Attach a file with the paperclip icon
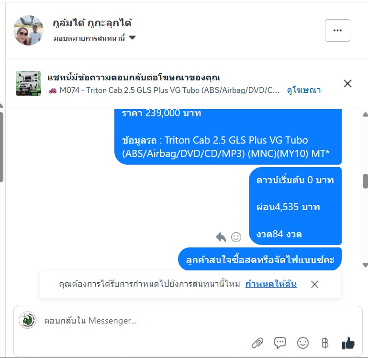The image size is (368, 358). pyautogui.click(x=257, y=343)
